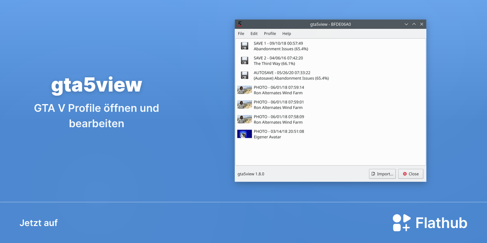Close the gta5view window via title bar
This screenshot has width=487, height=243.
coord(422,24)
